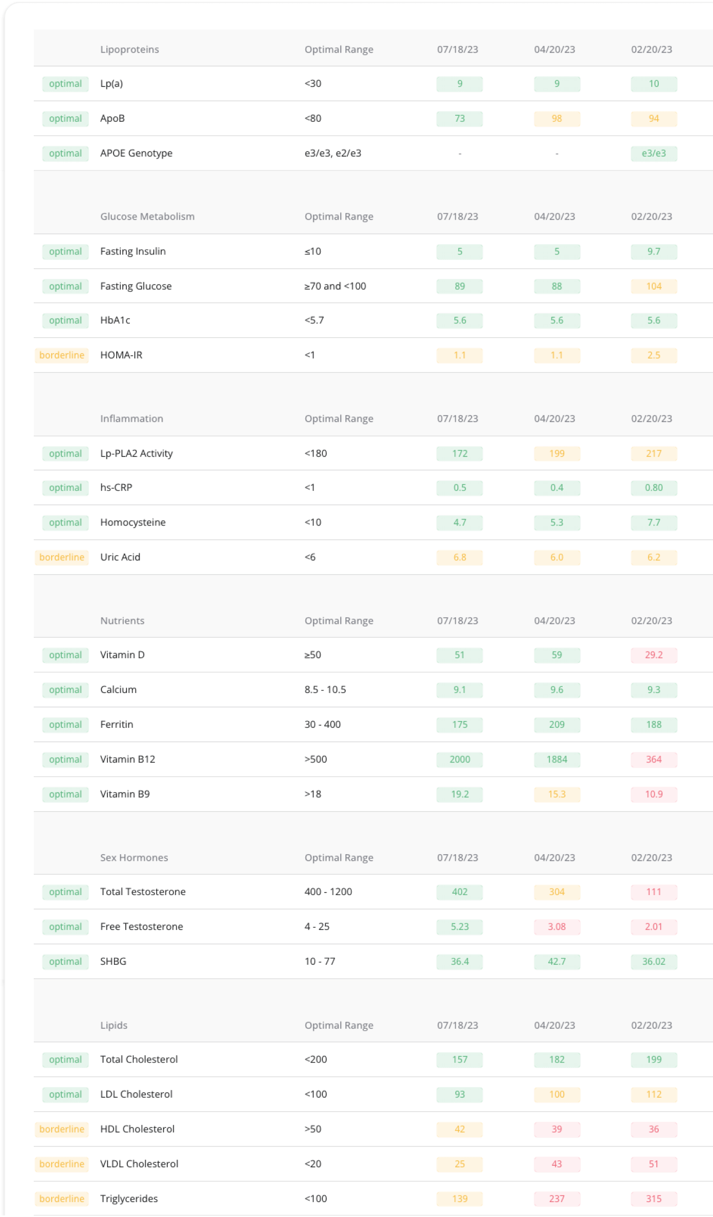Click the Glucose Metabolism section heading

click(x=147, y=216)
